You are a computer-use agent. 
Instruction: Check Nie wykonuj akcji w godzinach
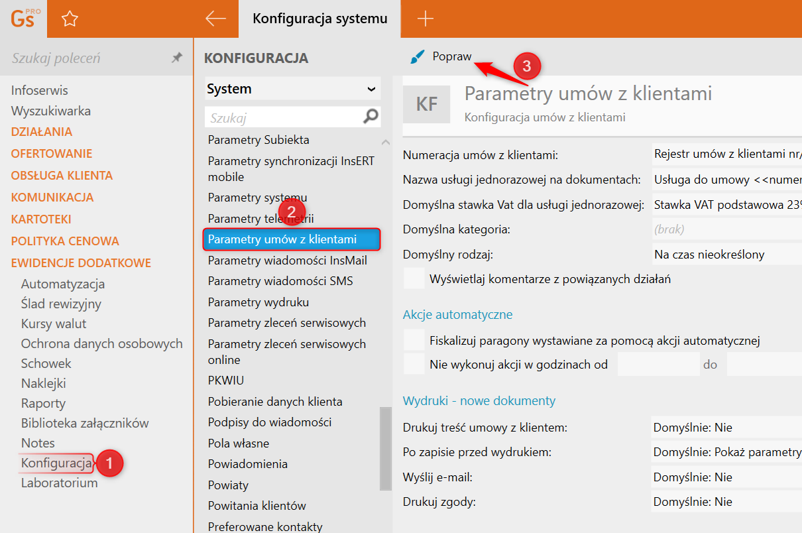tap(414, 364)
